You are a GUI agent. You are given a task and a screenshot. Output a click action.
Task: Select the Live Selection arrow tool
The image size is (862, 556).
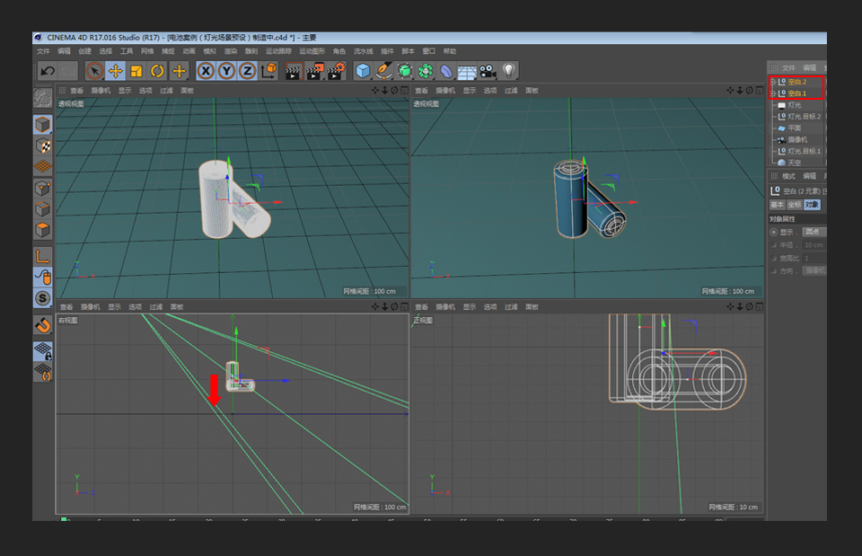93,71
